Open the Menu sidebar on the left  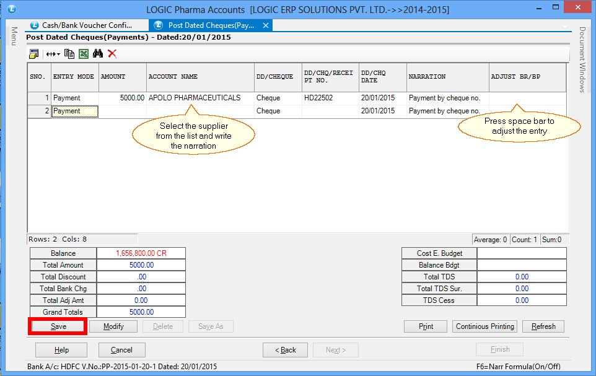click(14, 34)
